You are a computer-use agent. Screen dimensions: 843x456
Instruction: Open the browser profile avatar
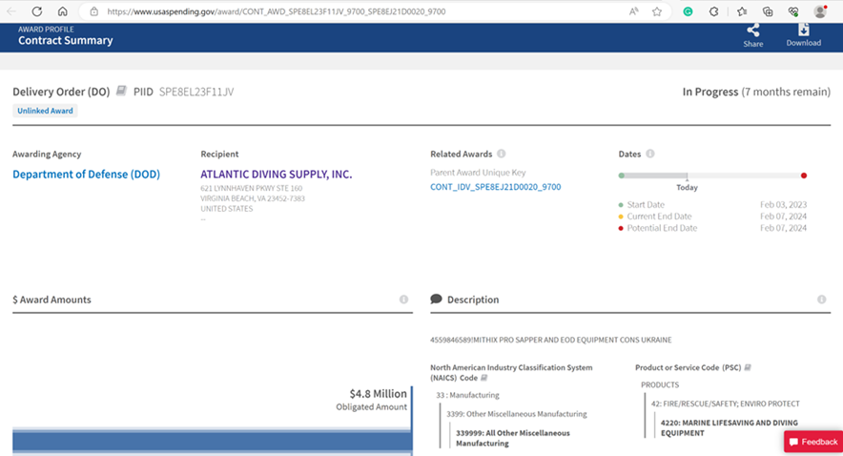coord(820,11)
